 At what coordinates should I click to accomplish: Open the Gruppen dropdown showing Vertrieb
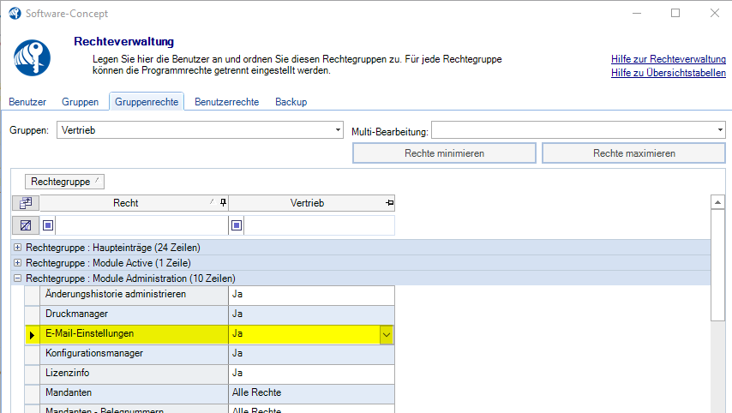click(338, 130)
